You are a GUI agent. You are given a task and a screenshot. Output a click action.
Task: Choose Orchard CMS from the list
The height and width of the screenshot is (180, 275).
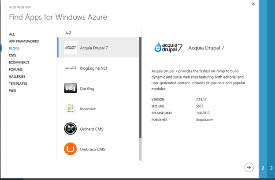pyautogui.click(x=98, y=129)
